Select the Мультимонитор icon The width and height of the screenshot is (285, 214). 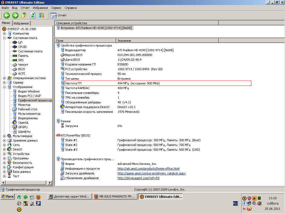[x=15, y=114]
